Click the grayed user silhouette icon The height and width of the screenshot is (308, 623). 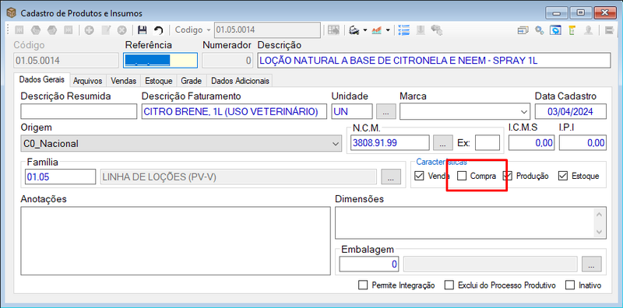coord(589,30)
